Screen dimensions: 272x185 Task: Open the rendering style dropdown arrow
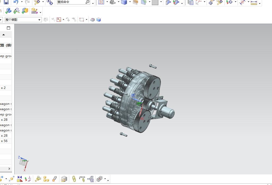click(x=130, y=2)
